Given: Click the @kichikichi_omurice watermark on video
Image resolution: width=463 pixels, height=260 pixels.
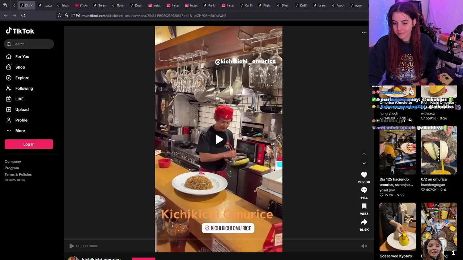Looking at the screenshot, I should [x=246, y=61].
